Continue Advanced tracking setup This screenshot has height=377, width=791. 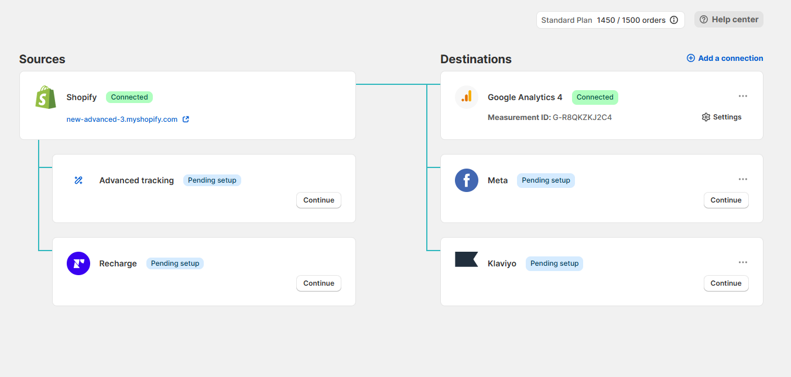[x=319, y=200]
